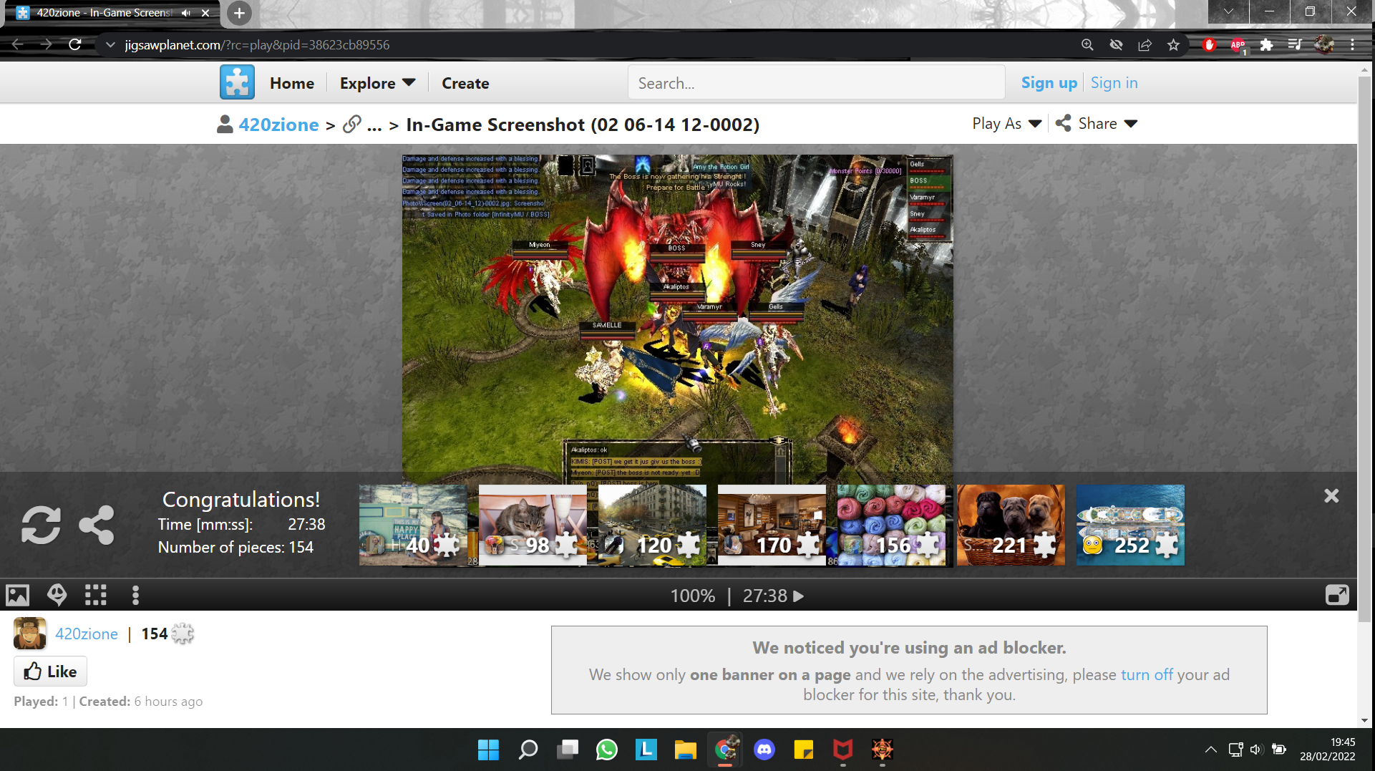This screenshot has height=771, width=1375.
Task: Show hidden system tray icons
Action: pyautogui.click(x=1210, y=750)
